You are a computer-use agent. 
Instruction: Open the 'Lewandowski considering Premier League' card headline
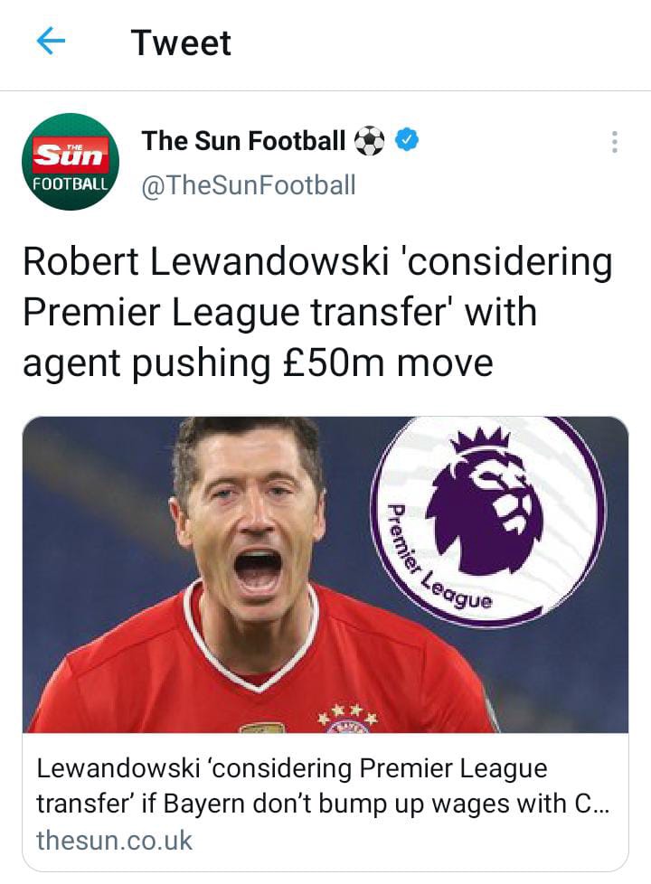(292, 769)
